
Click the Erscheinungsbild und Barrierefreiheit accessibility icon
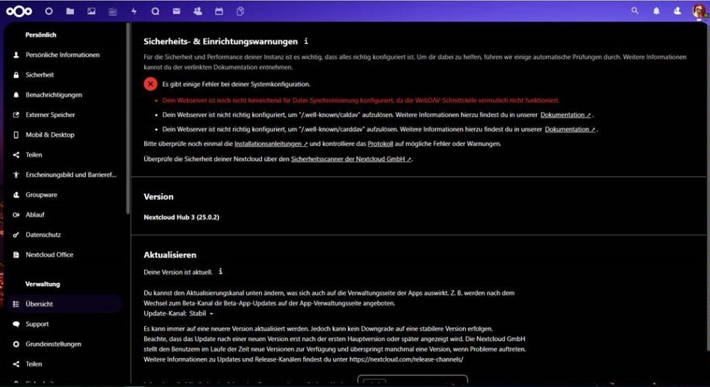[16, 174]
